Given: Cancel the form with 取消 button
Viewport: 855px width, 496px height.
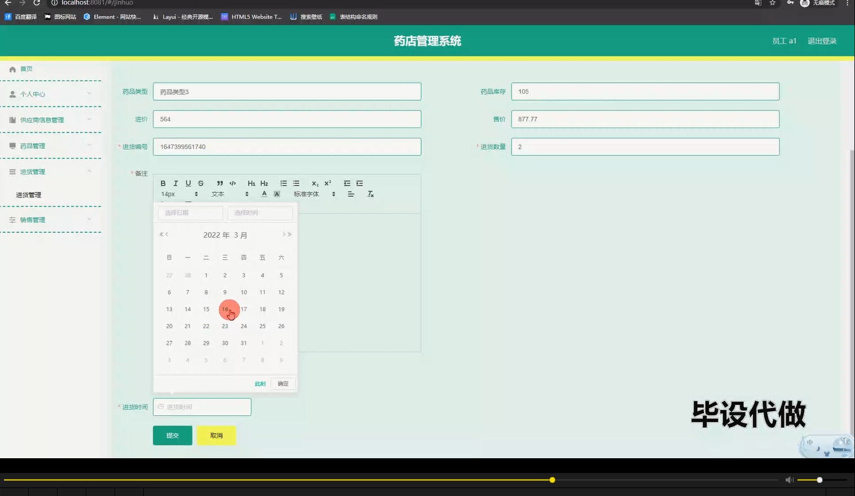Looking at the screenshot, I should point(217,435).
